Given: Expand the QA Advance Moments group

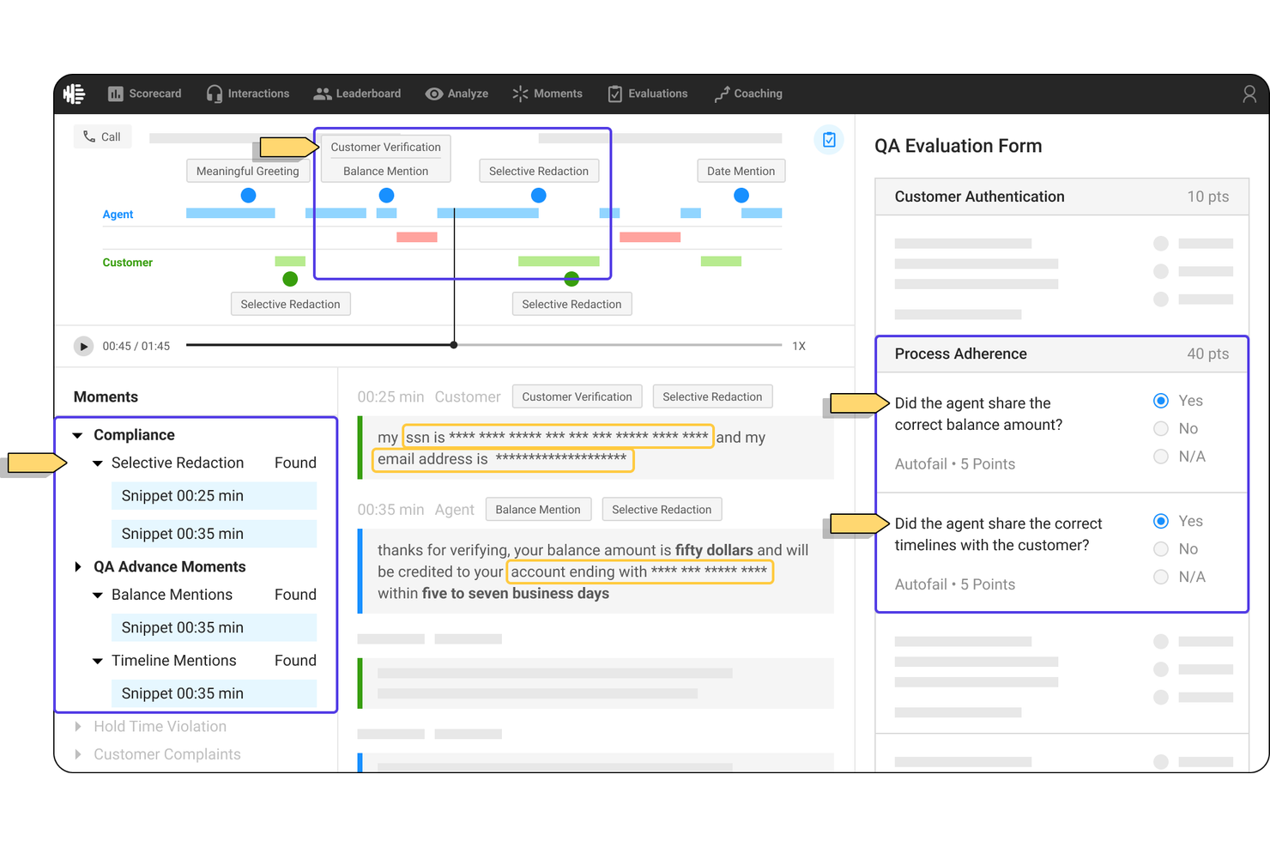Looking at the screenshot, I should (x=77, y=566).
